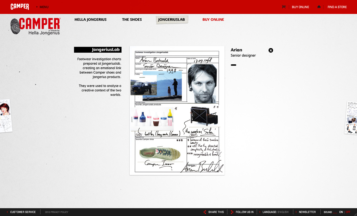Turn sound OFF

click(348, 212)
